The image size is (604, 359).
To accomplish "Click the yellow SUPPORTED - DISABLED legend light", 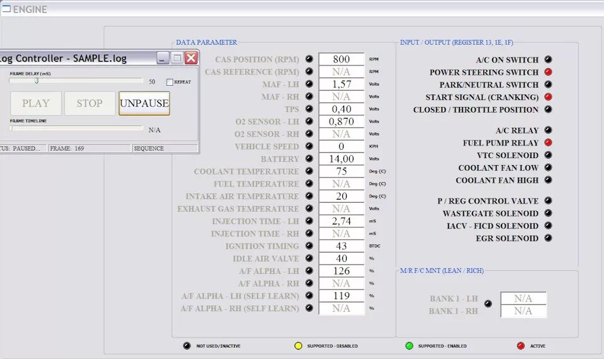I will click(298, 346).
